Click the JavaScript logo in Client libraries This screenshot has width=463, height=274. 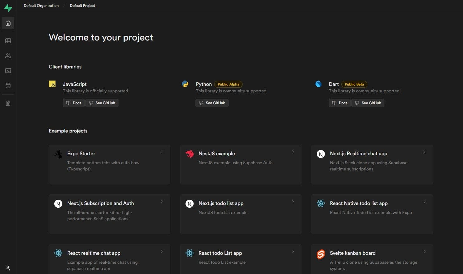click(52, 84)
